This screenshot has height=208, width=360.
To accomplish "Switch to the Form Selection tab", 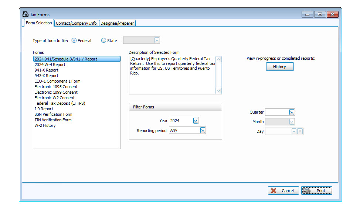I will click(39, 23).
